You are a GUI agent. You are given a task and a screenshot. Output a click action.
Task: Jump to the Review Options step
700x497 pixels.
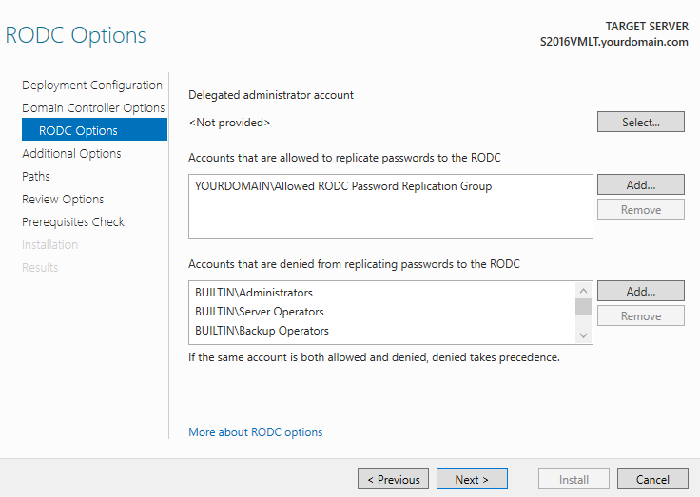[63, 200]
